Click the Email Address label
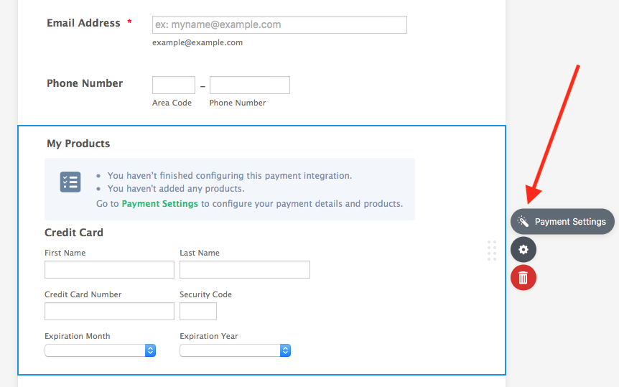 click(83, 23)
